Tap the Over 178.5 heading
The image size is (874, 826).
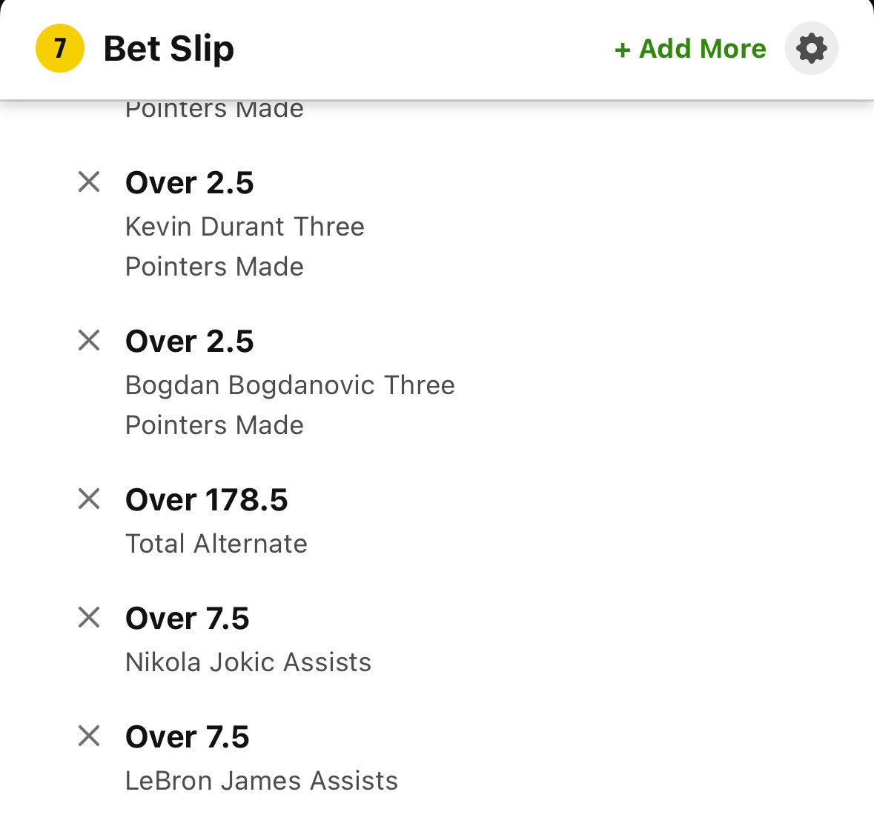click(x=206, y=500)
